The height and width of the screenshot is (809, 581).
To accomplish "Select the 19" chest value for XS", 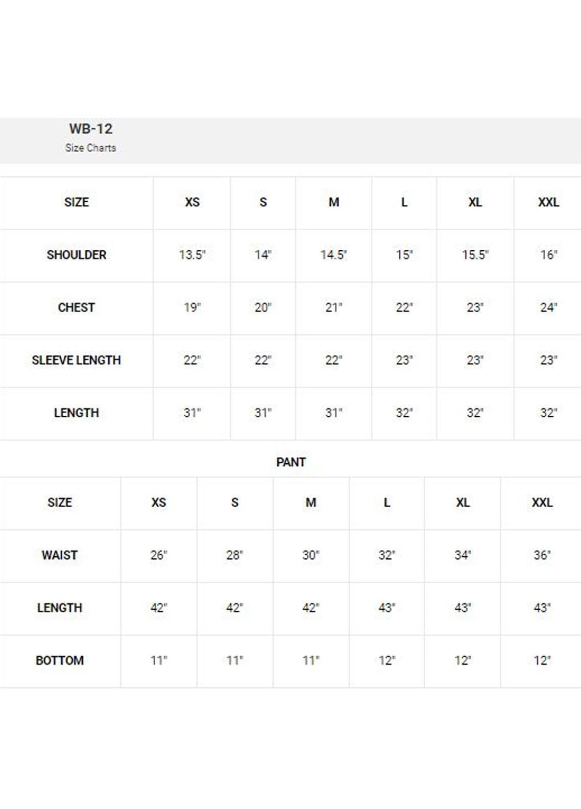I will tap(192, 307).
